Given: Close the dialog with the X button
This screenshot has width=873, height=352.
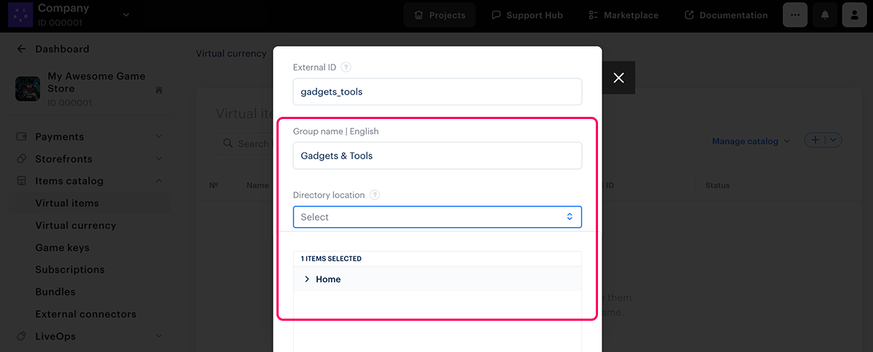Looking at the screenshot, I should [x=618, y=78].
